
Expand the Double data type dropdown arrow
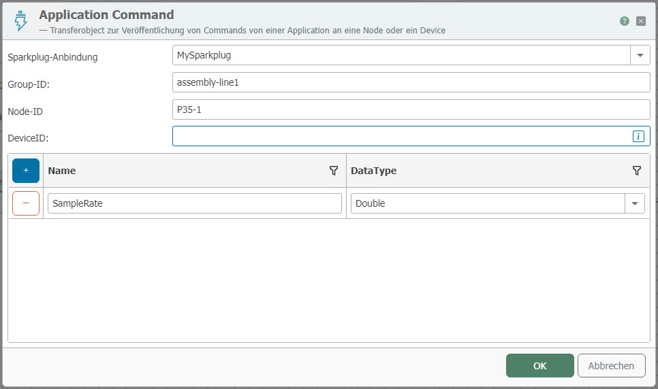tap(635, 203)
